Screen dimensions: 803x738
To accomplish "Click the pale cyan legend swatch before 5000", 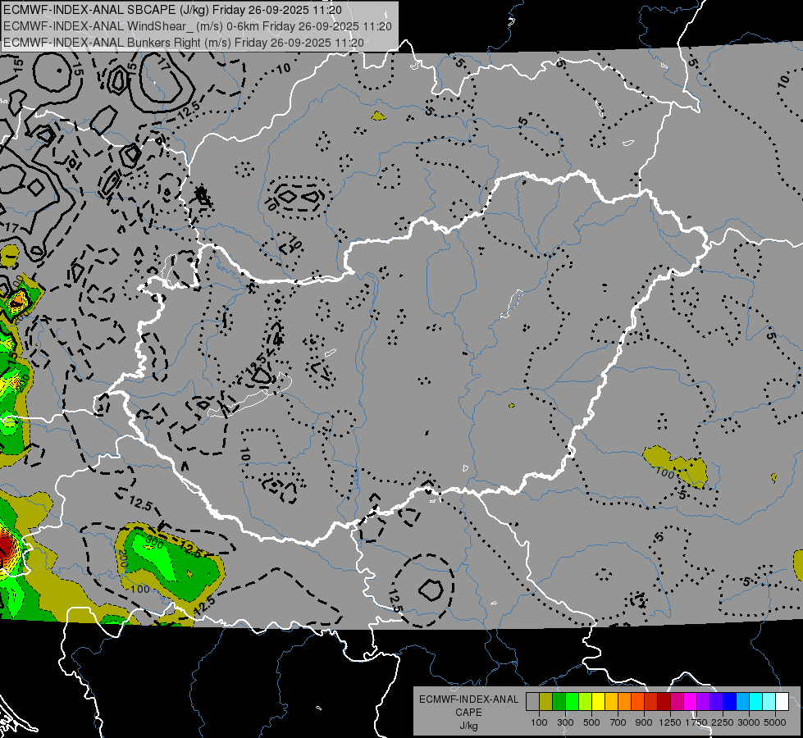I will 769,701.
